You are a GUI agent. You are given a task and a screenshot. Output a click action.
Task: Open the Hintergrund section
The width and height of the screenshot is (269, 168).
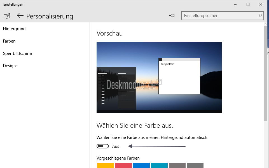pos(14,29)
